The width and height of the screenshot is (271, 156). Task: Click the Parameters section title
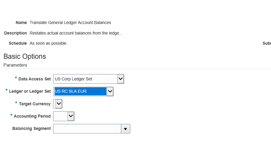(x=15, y=65)
